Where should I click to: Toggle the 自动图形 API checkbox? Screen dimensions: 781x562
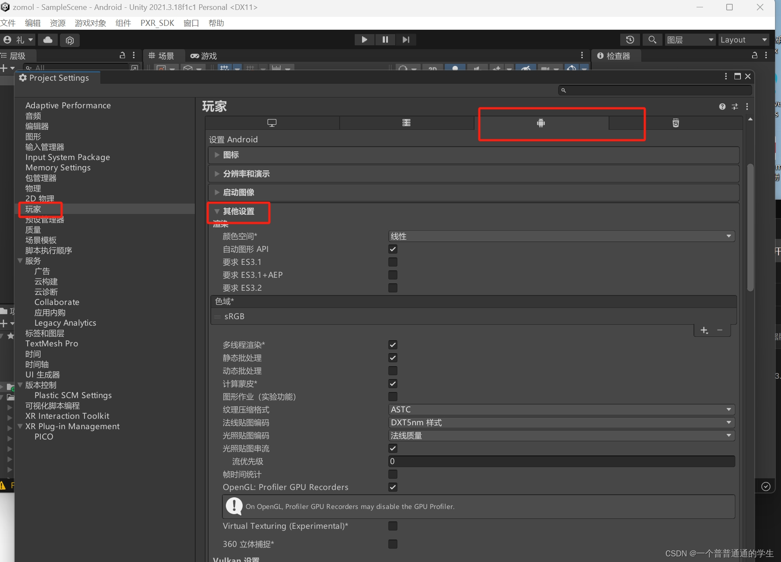click(x=393, y=249)
